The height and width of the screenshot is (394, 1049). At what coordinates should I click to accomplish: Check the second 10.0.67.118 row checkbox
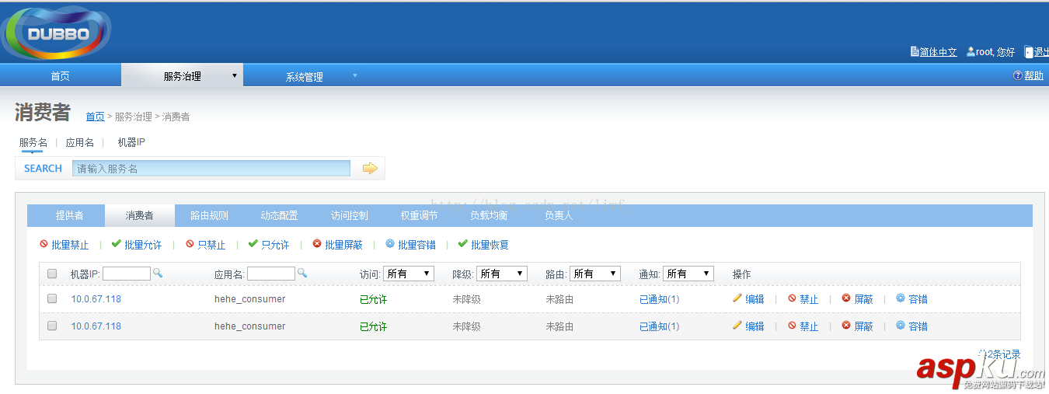52,326
